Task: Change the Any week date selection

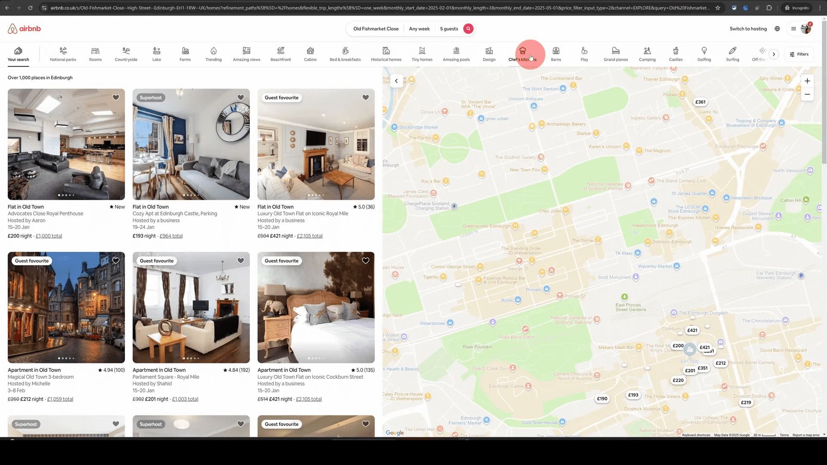Action: coord(419,29)
